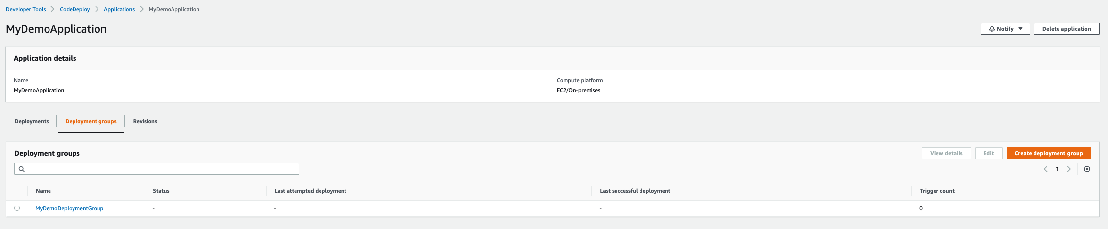Open the Revisions tab
This screenshot has height=229, width=1108.
pos(145,122)
